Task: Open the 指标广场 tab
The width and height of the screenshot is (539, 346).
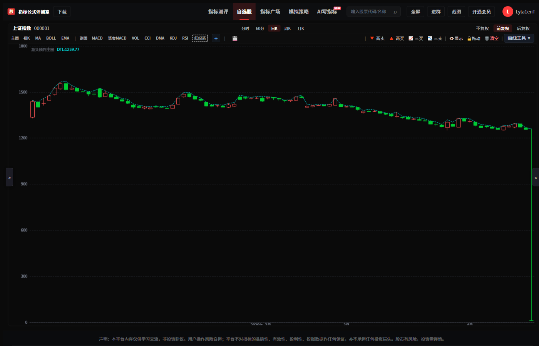Action: click(270, 12)
